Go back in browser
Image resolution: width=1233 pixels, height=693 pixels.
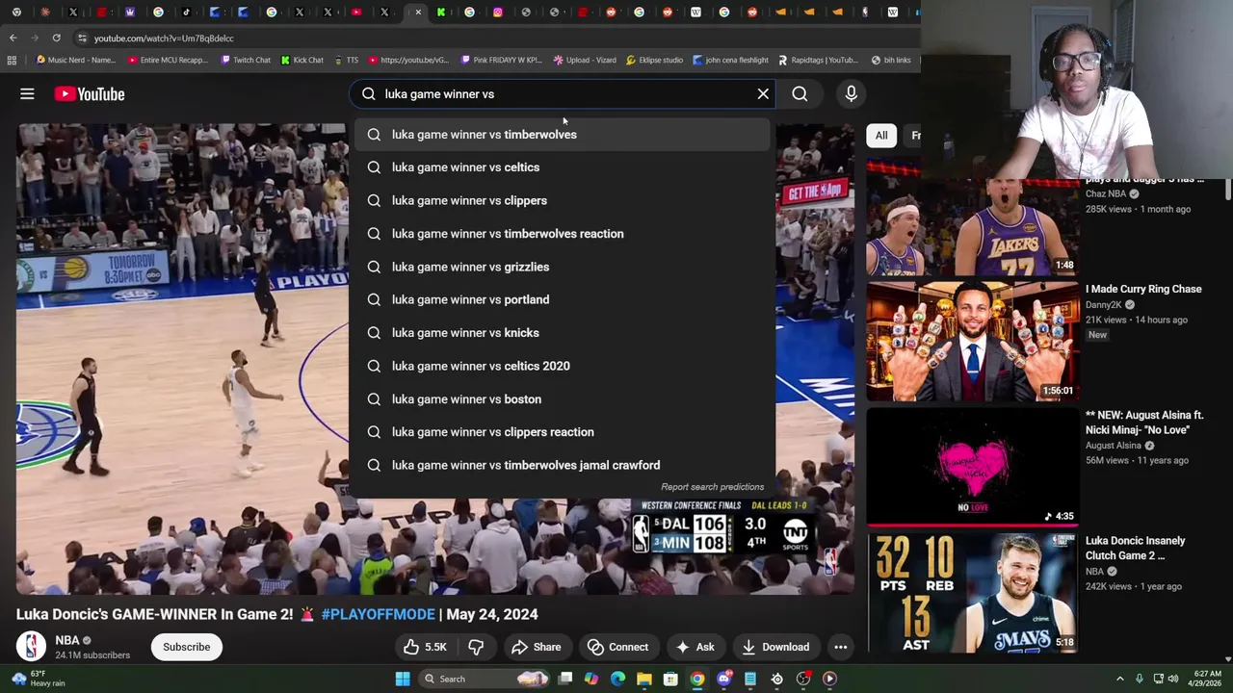13,38
